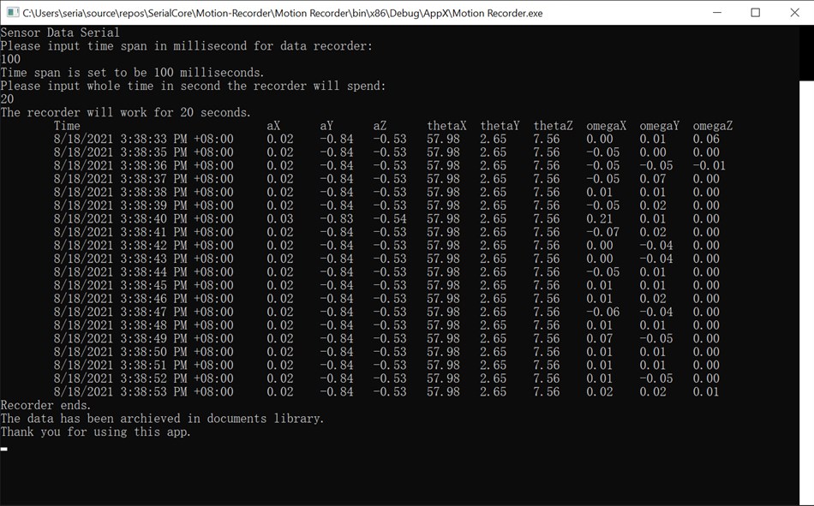Click aY value '-0.83'
Viewport: 814px width, 506px height.
tap(337, 219)
